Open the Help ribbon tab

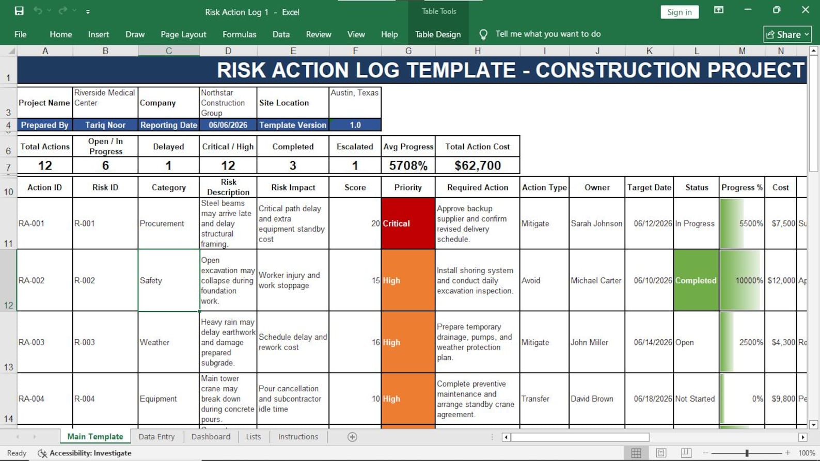[x=389, y=34]
